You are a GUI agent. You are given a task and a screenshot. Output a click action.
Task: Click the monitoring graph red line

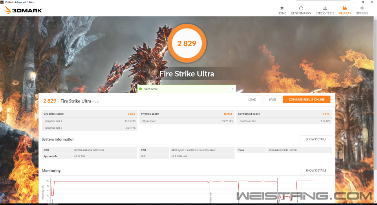131,181
